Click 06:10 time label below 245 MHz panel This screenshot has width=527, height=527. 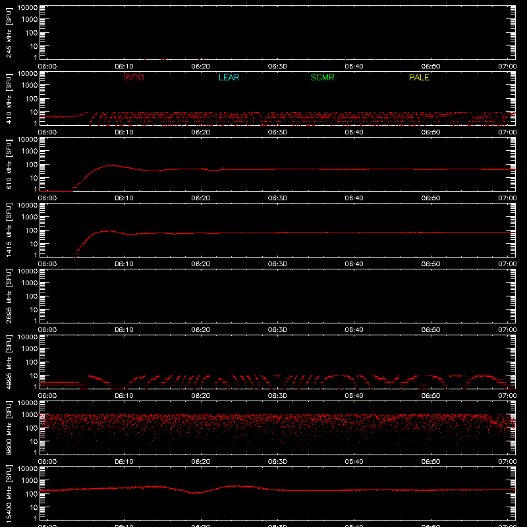[124, 67]
